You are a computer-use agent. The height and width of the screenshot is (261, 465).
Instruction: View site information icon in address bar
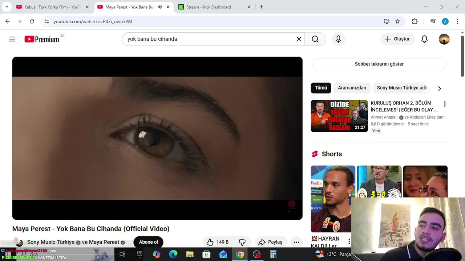pos(46,21)
